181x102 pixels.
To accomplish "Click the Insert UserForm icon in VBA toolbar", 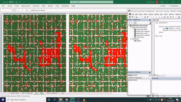I will (x=132, y=17).
